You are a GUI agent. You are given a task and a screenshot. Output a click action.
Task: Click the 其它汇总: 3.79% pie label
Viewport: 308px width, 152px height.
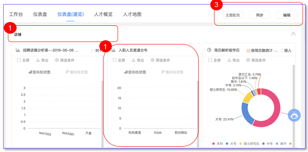pos(250,74)
